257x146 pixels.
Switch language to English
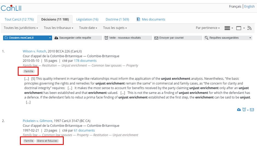click(x=249, y=6)
